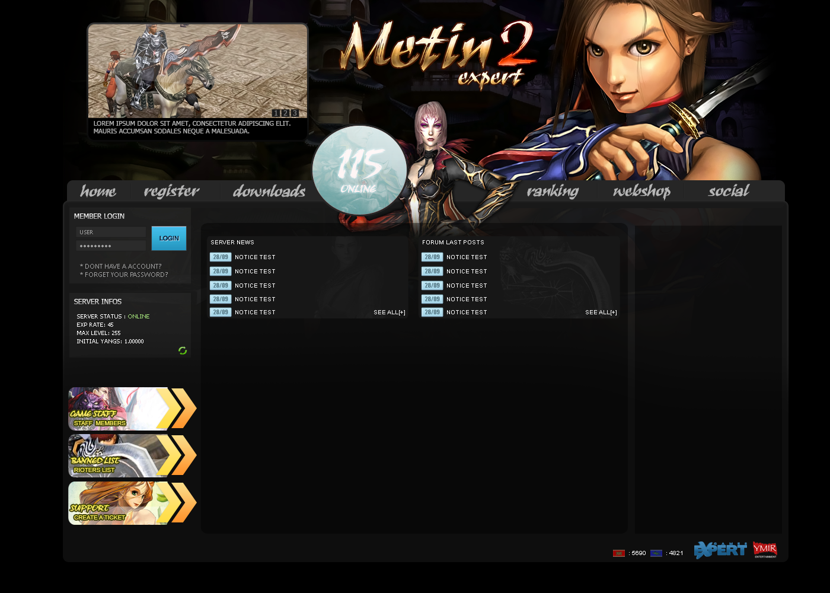830x593 pixels.
Task: Click the 115 Online counter circle
Action: coord(359,170)
